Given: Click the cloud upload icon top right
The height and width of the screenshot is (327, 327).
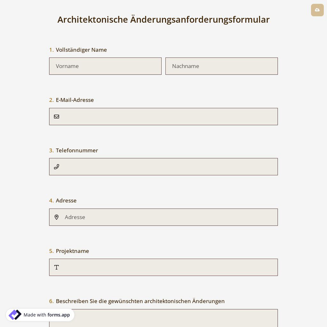Looking at the screenshot, I should (x=317, y=10).
